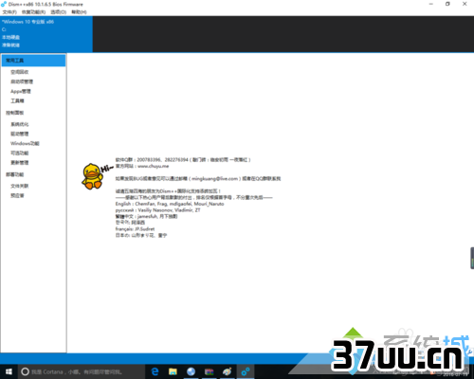Open 可选功能 in the sidebar
Screen dimensions: 474x379
(x=20, y=153)
